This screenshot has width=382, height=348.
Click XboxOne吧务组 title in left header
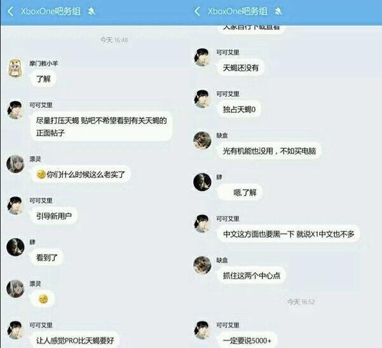point(51,11)
